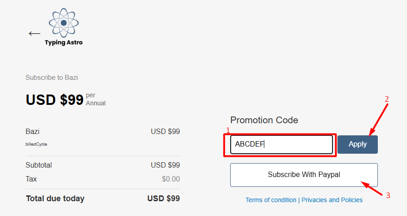Click the back arrow icon

[34, 34]
